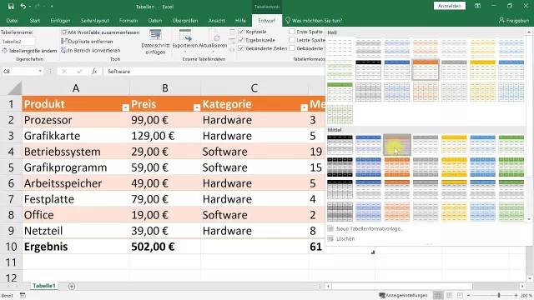The height and width of the screenshot is (300, 534).
Task: Click the zoom out minus button
Action: click(x=469, y=295)
